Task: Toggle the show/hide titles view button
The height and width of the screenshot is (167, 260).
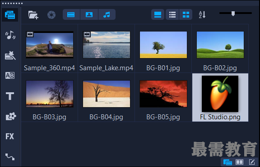Action: 158,14
